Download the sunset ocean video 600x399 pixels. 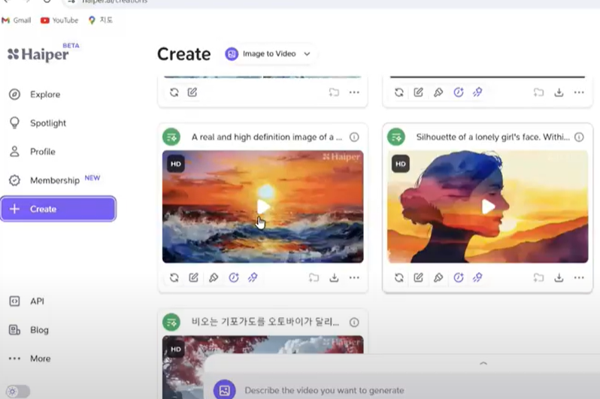pos(334,278)
